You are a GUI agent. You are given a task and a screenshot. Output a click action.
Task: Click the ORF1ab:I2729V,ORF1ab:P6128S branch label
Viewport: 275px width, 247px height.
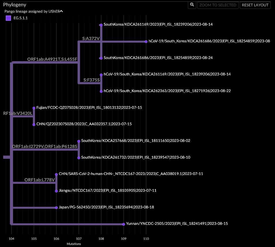45,147
